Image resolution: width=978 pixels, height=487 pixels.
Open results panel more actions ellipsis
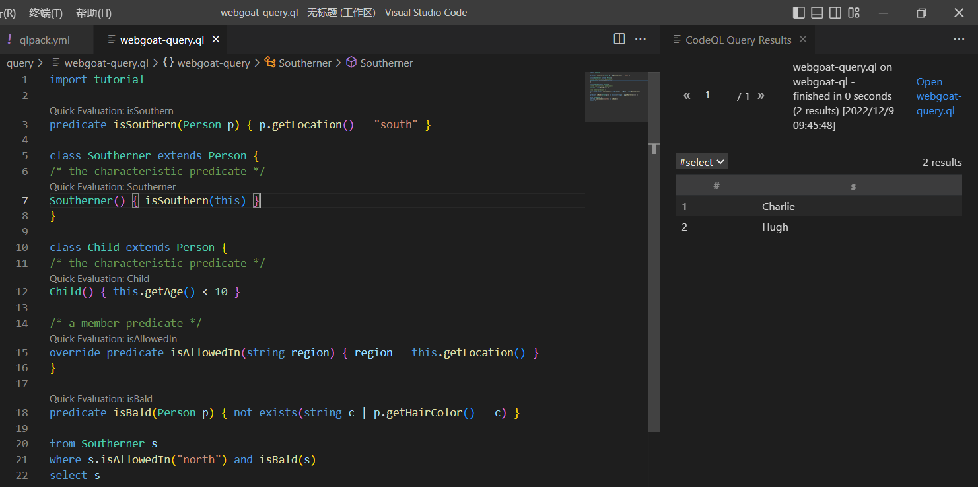pyautogui.click(x=959, y=39)
